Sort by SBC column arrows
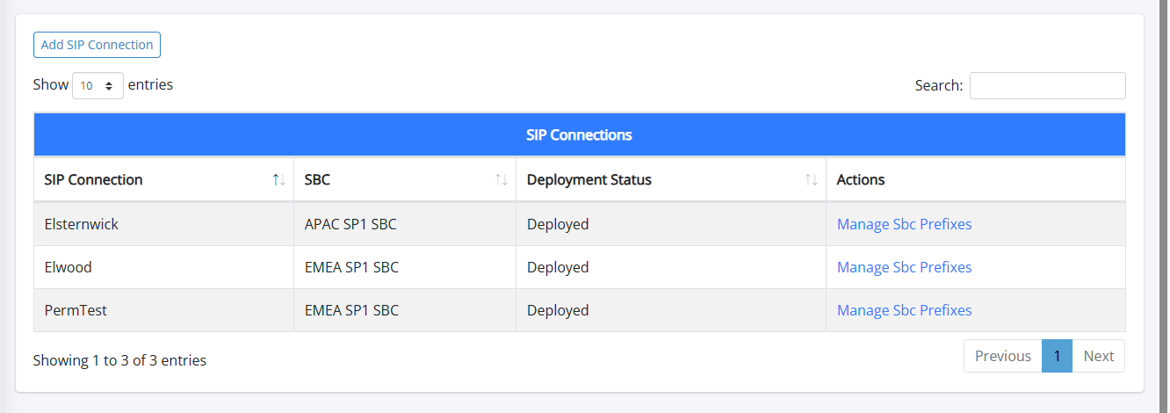This screenshot has height=413, width=1170. pos(501,180)
